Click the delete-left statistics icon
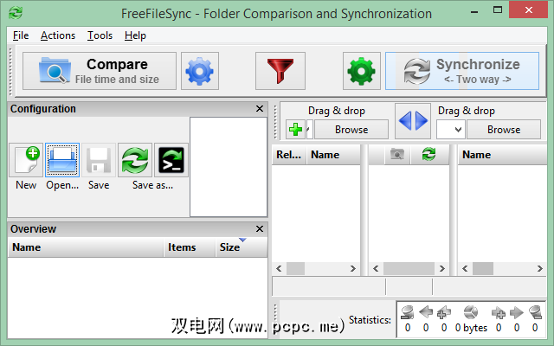The image size is (554, 346). (x=408, y=312)
